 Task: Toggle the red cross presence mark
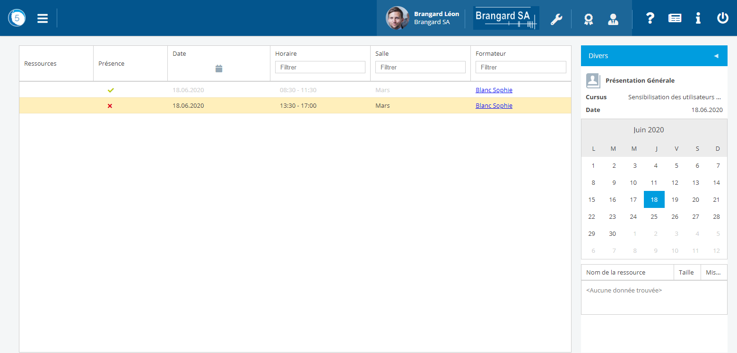coord(110,106)
